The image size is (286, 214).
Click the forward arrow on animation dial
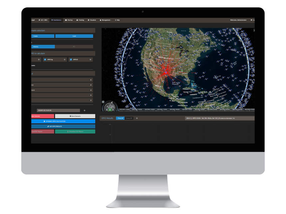[x=114, y=110]
